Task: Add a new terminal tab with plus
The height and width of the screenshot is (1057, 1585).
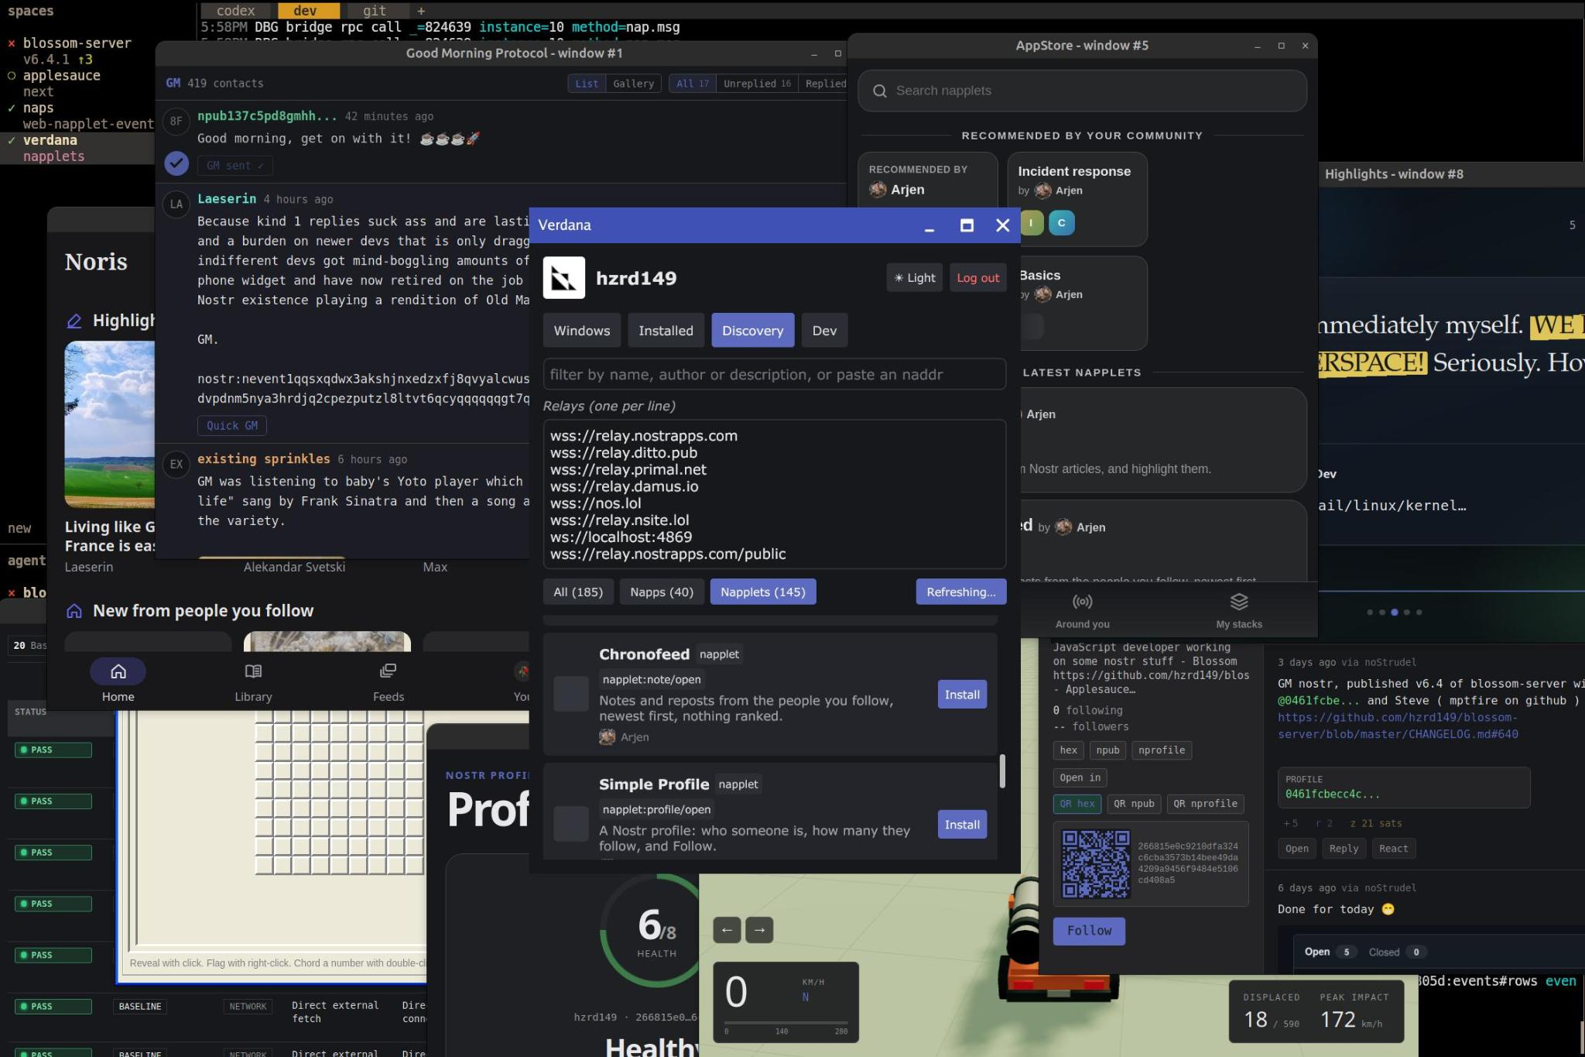Action: 421,11
